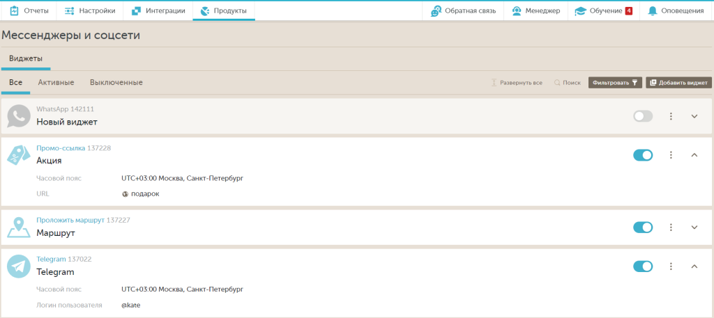
Task: Click the Проложить маршрут map pin icon
Action: [19, 227]
